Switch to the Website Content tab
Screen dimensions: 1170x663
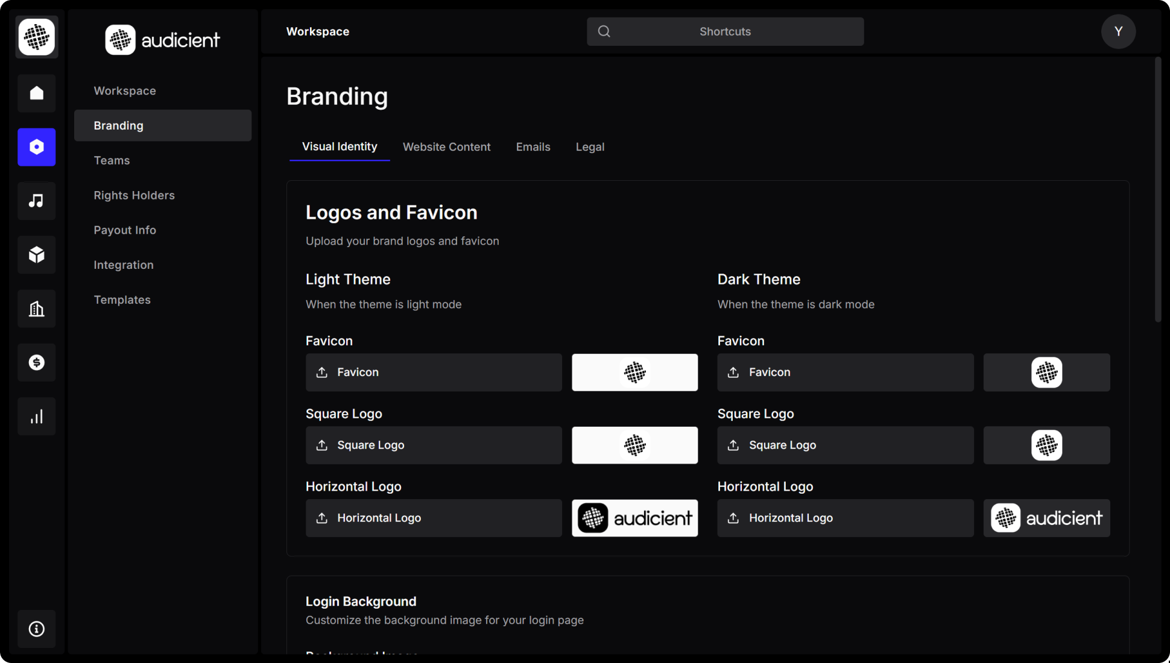(446, 146)
